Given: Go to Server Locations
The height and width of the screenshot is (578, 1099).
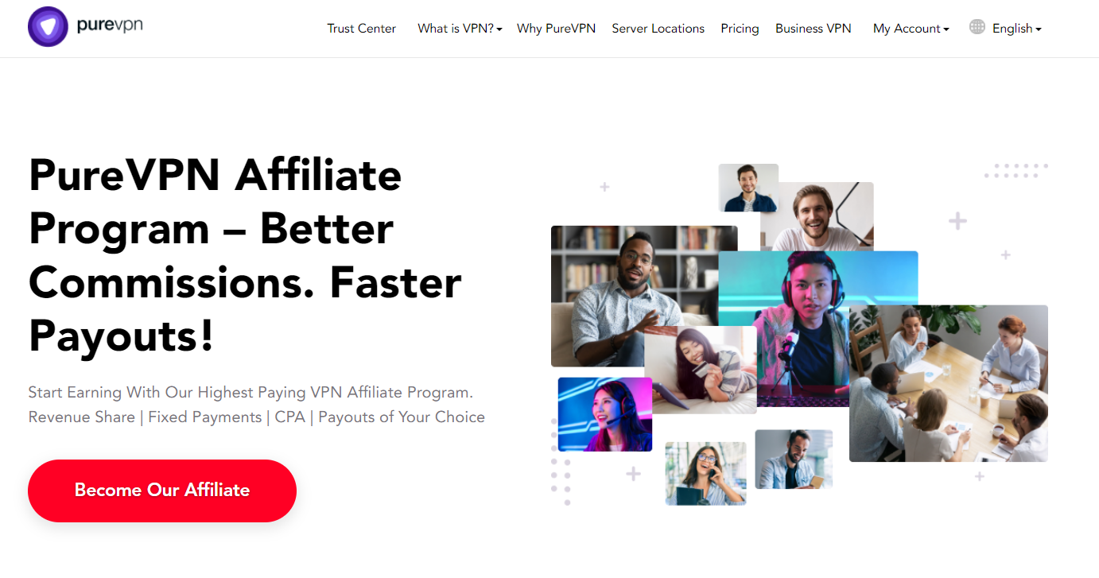Looking at the screenshot, I should (x=658, y=29).
